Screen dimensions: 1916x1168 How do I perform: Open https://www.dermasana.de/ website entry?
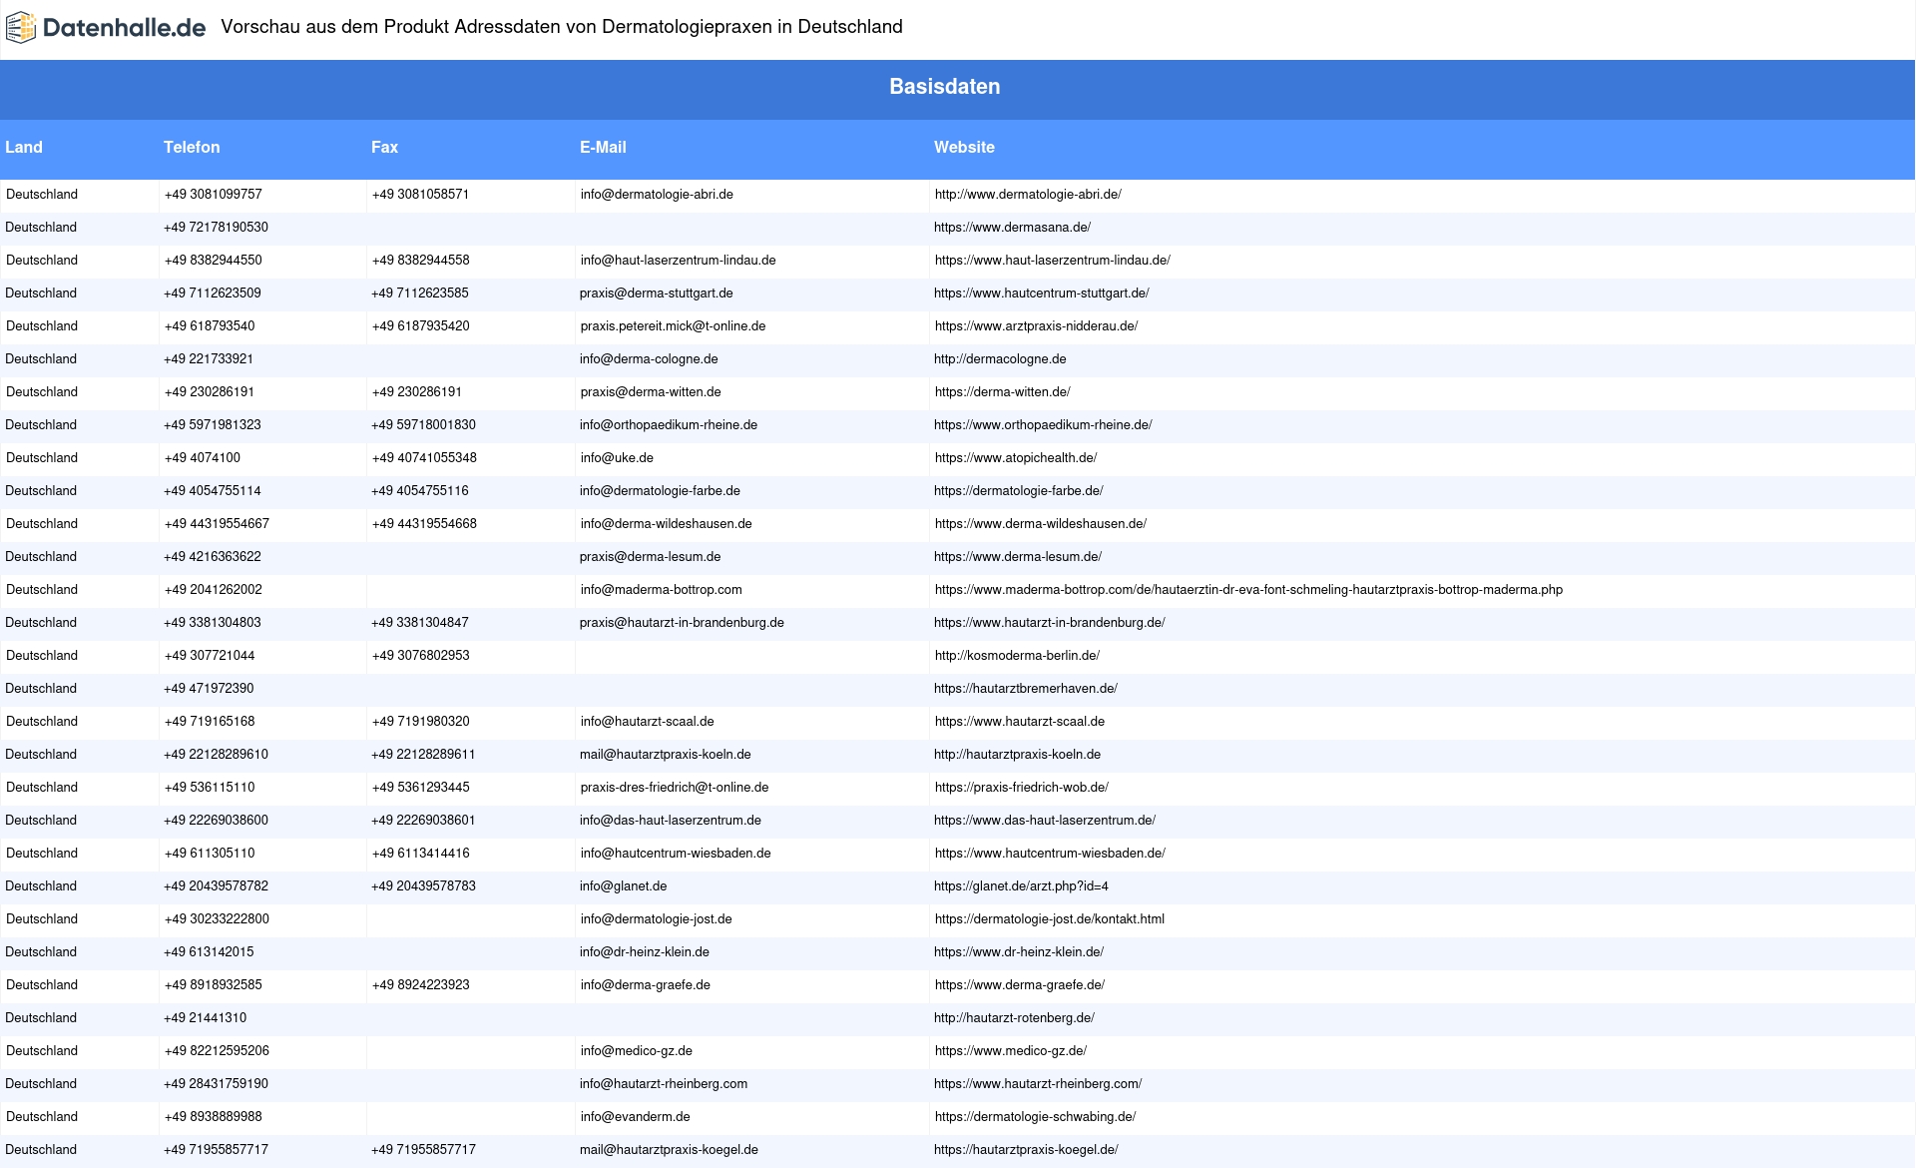[x=1012, y=228]
